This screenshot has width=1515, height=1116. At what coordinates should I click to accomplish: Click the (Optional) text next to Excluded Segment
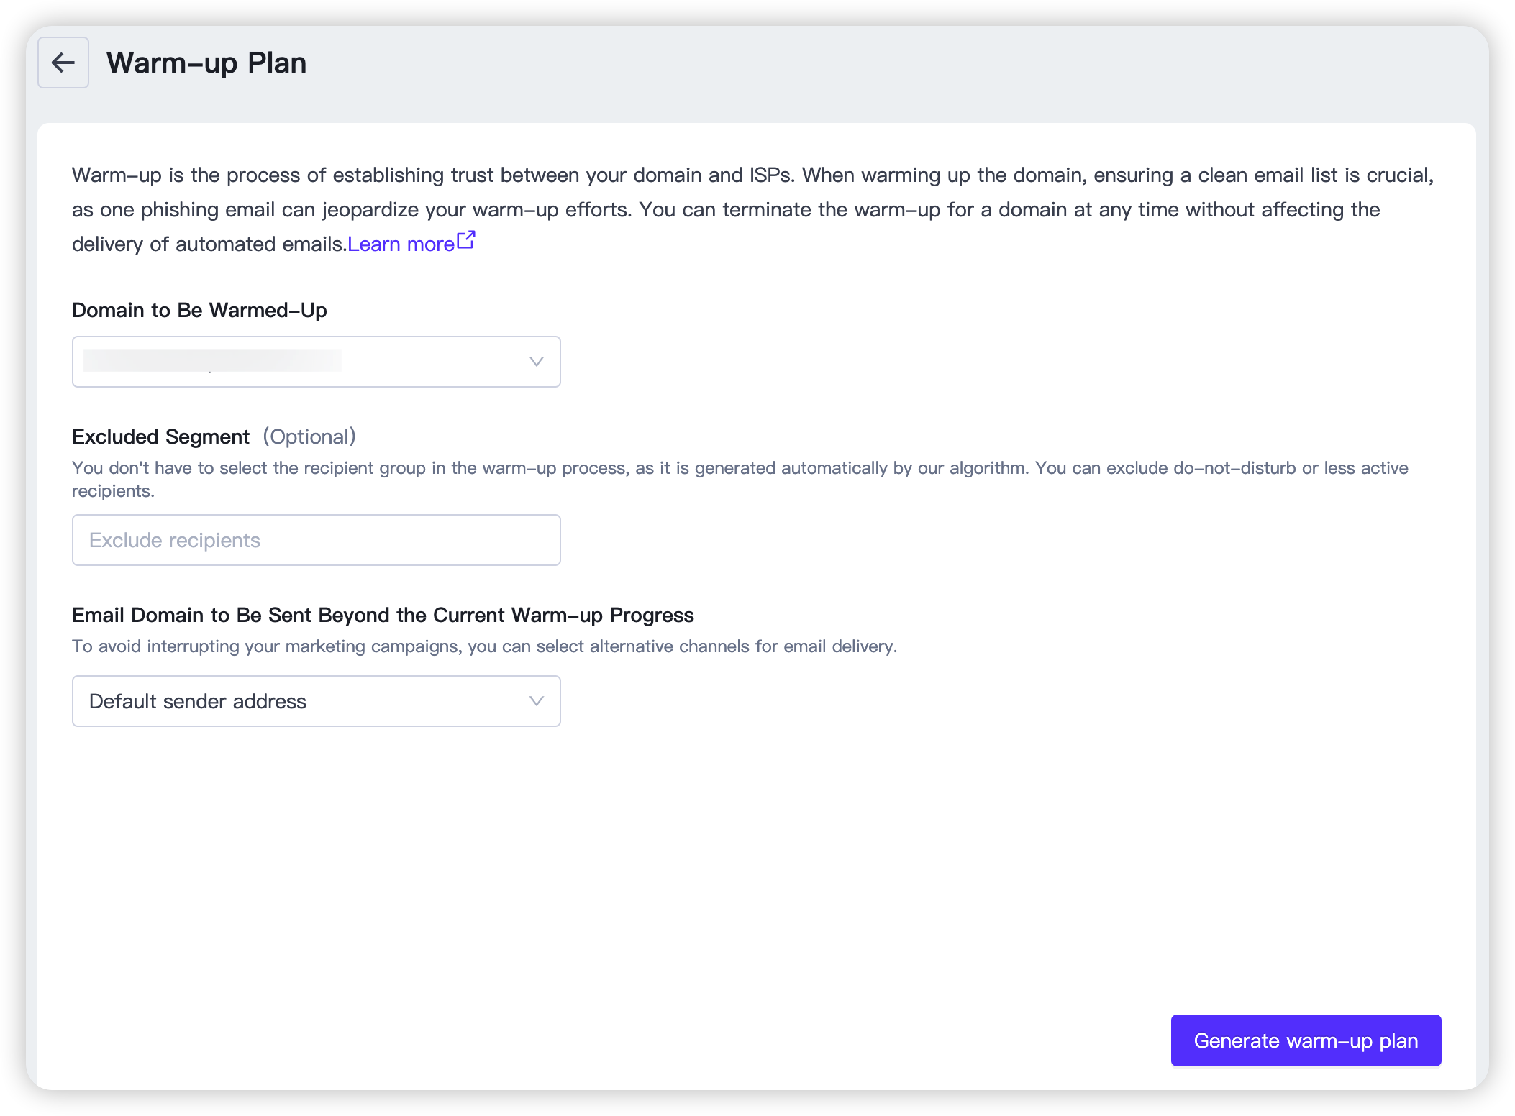pyautogui.click(x=309, y=436)
